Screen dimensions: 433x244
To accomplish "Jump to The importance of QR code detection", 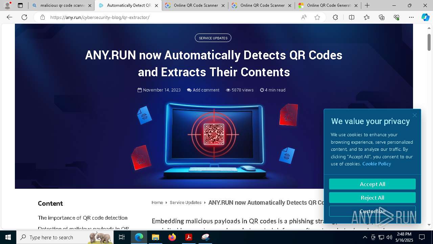I will (x=83, y=218).
